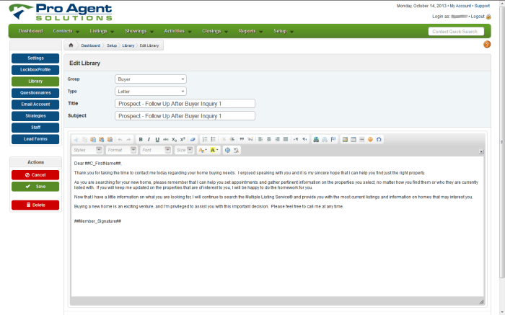Open the Styles dropdown
Viewport: 505px width, 315px height.
[87, 150]
